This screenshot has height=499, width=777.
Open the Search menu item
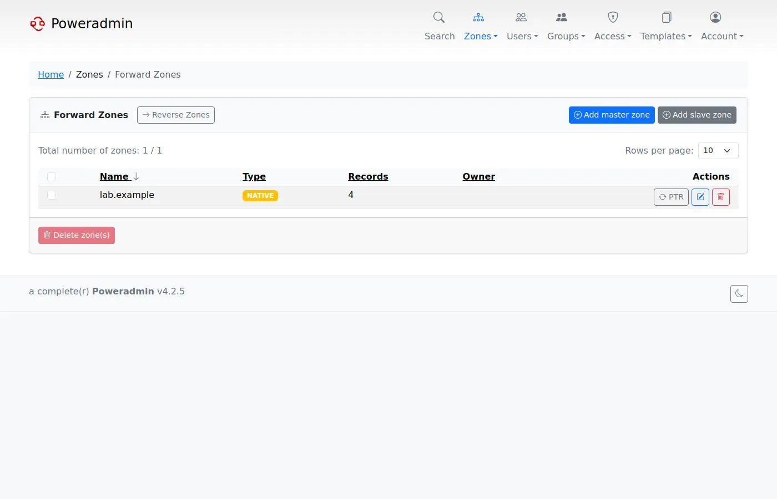pyautogui.click(x=440, y=36)
